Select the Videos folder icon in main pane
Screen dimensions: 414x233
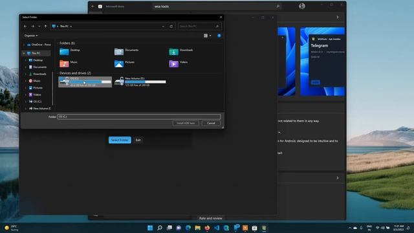[173, 63]
